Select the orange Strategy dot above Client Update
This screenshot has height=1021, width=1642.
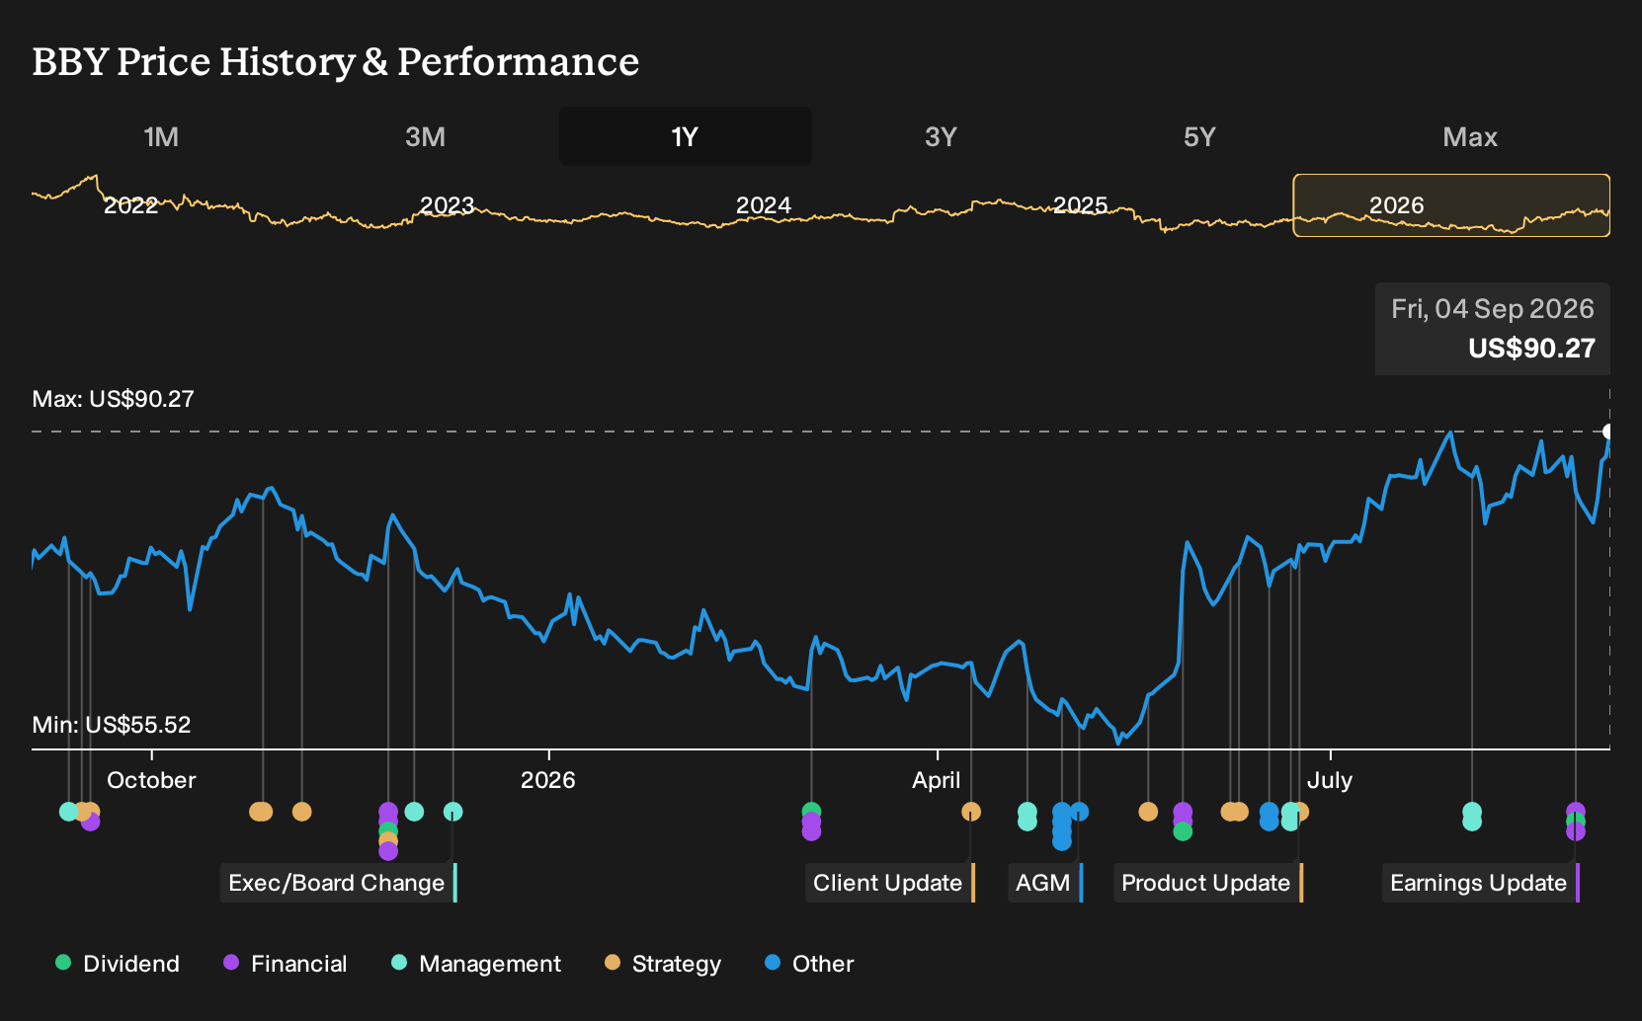coord(971,812)
